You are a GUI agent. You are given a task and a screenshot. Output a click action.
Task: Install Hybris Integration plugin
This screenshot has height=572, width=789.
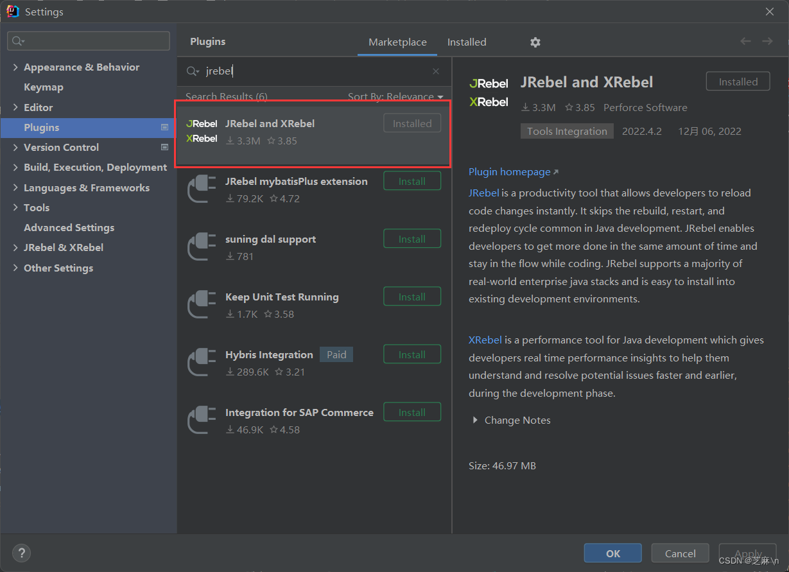[x=412, y=354]
